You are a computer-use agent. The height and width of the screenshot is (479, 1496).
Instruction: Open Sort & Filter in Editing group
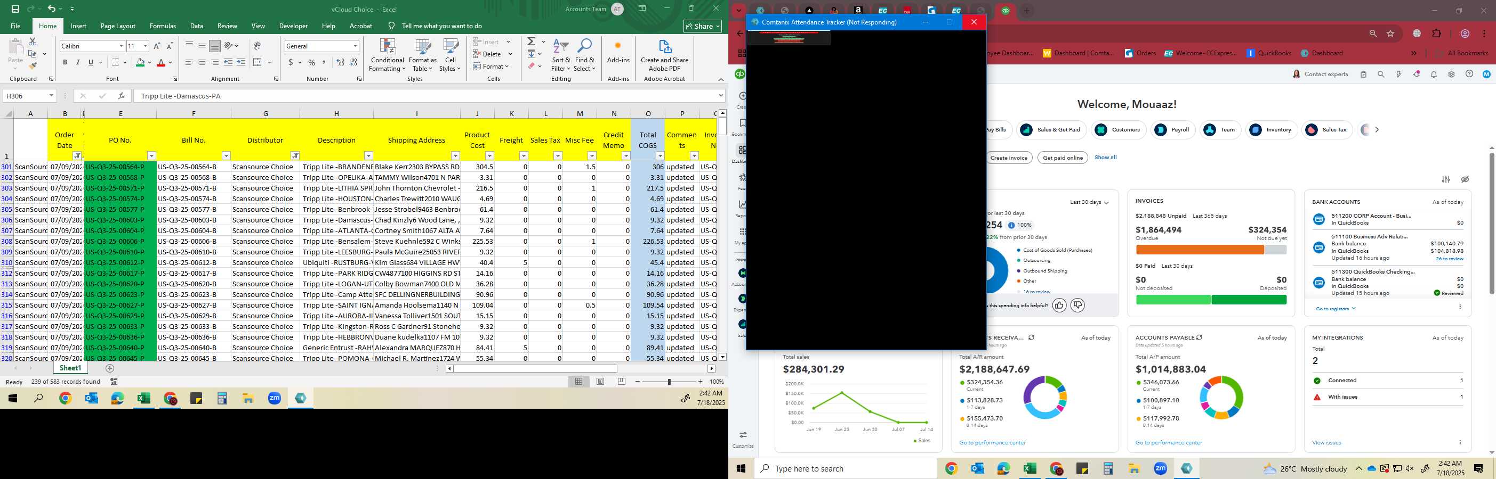[561, 55]
